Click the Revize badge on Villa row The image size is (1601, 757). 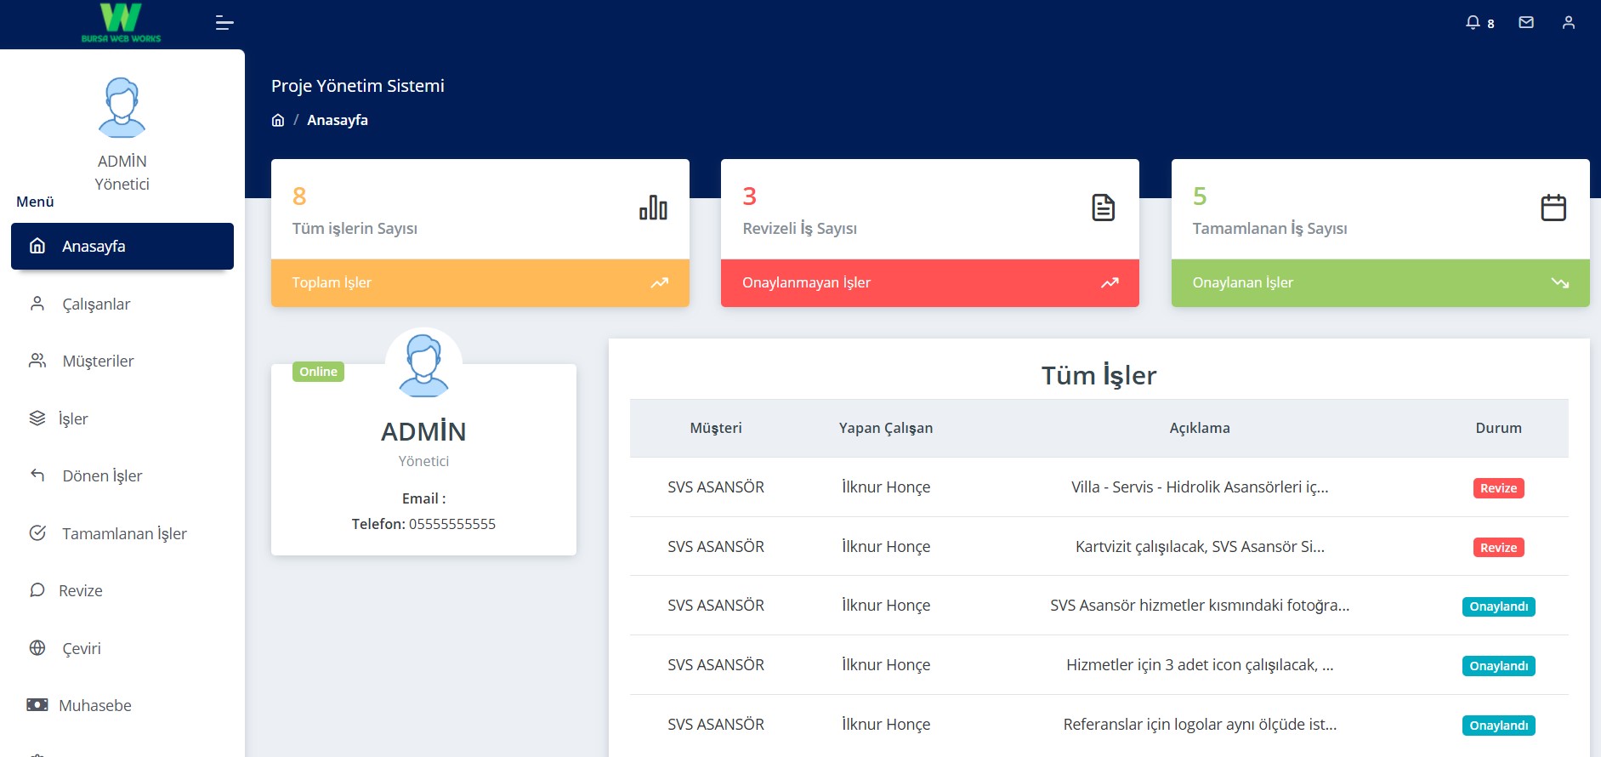click(x=1498, y=488)
